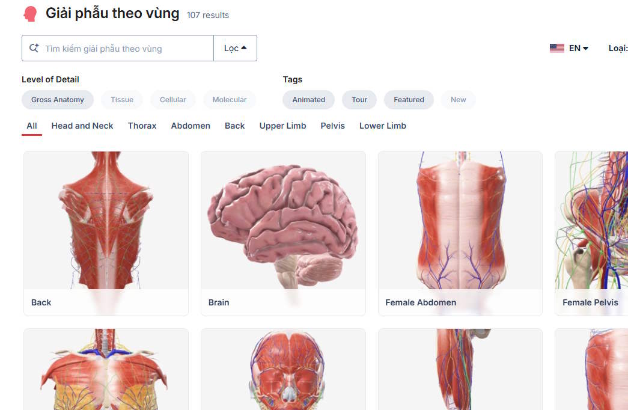Click the red head silhouette app icon
The image size is (628, 410).
pyautogui.click(x=28, y=13)
